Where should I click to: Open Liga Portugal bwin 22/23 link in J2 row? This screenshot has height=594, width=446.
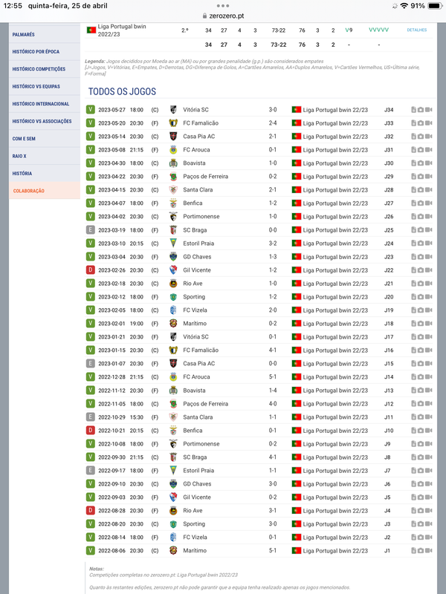[x=335, y=537]
